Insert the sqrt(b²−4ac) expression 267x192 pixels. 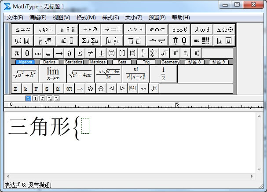pyautogui.click(x=80, y=74)
